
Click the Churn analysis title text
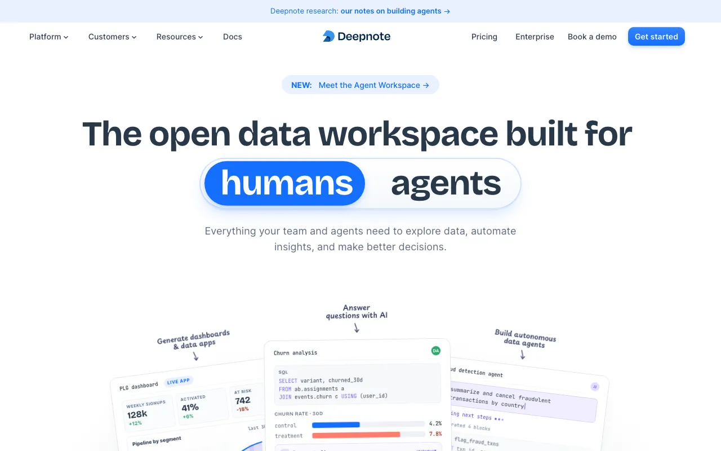(x=295, y=353)
